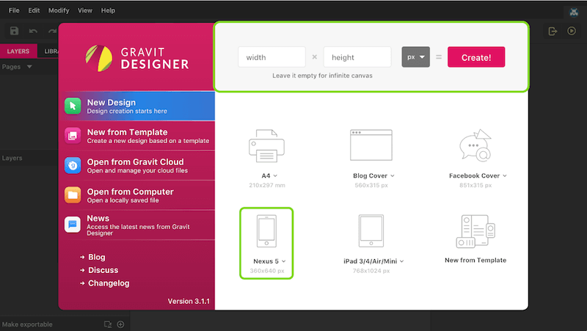This screenshot has width=587, height=331.
Task: Click the save disk icon
Action: click(x=14, y=31)
